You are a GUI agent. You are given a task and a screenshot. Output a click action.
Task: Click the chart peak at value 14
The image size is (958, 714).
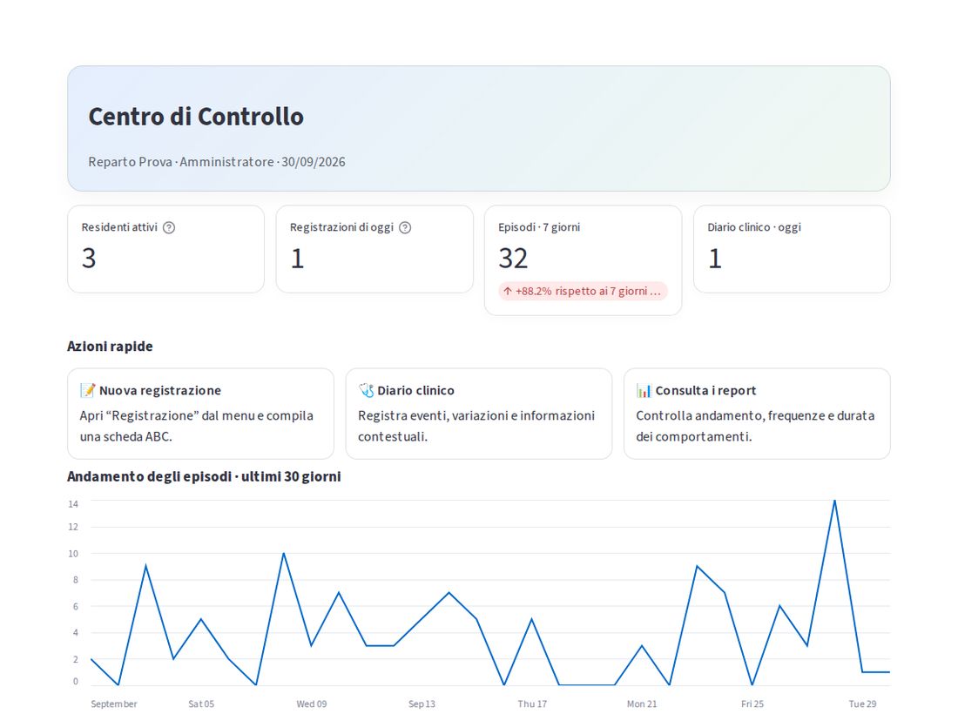pos(834,501)
